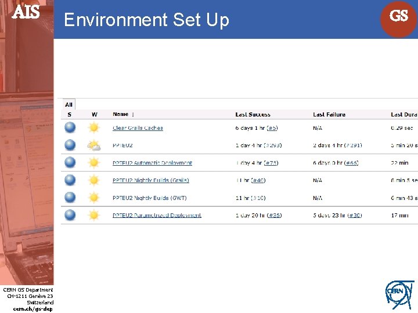Open PPTEU2 Parametrized Deployment job
This screenshot has height=313, width=418.
click(157, 215)
